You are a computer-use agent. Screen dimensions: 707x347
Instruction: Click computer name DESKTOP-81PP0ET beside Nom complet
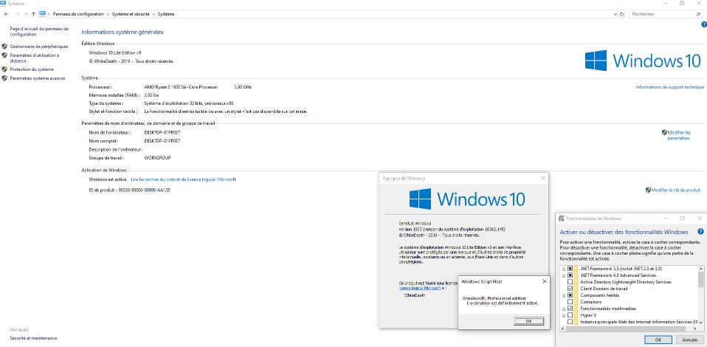[x=162, y=141]
